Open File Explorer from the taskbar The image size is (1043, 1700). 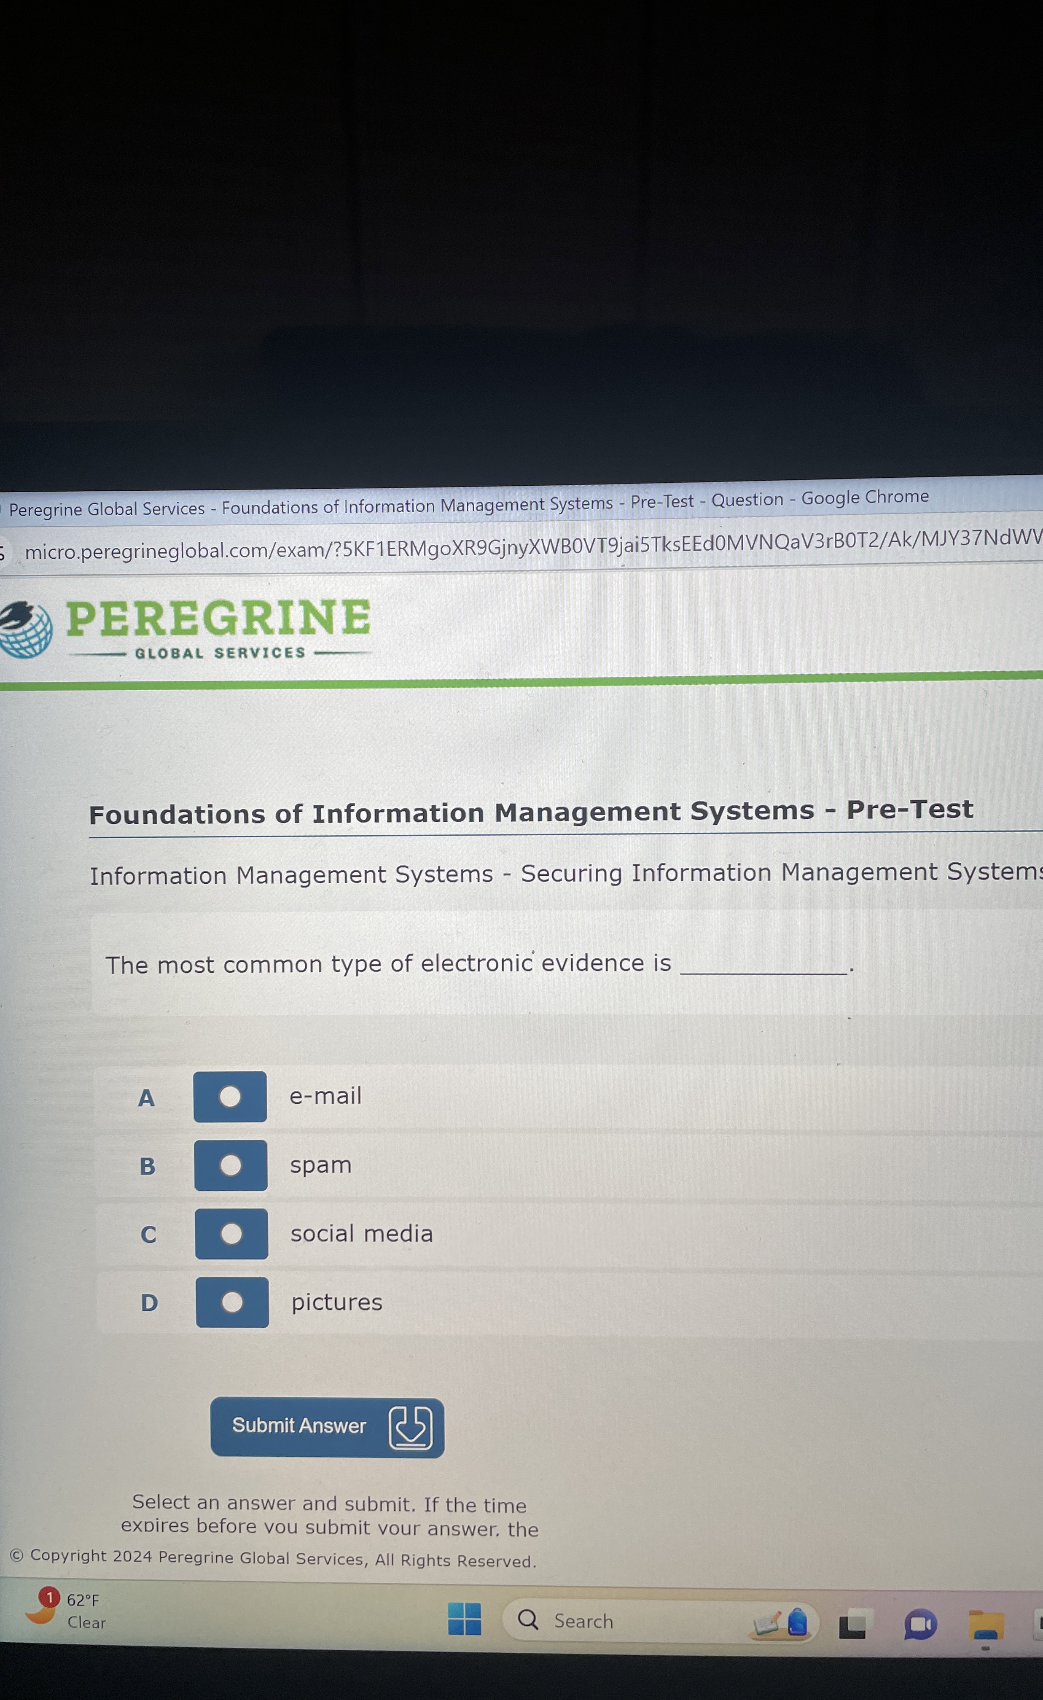click(986, 1625)
